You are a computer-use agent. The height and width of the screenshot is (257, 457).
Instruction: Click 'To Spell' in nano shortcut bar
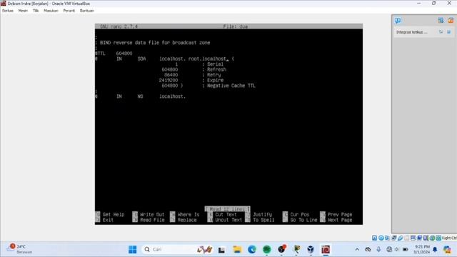tap(263, 220)
